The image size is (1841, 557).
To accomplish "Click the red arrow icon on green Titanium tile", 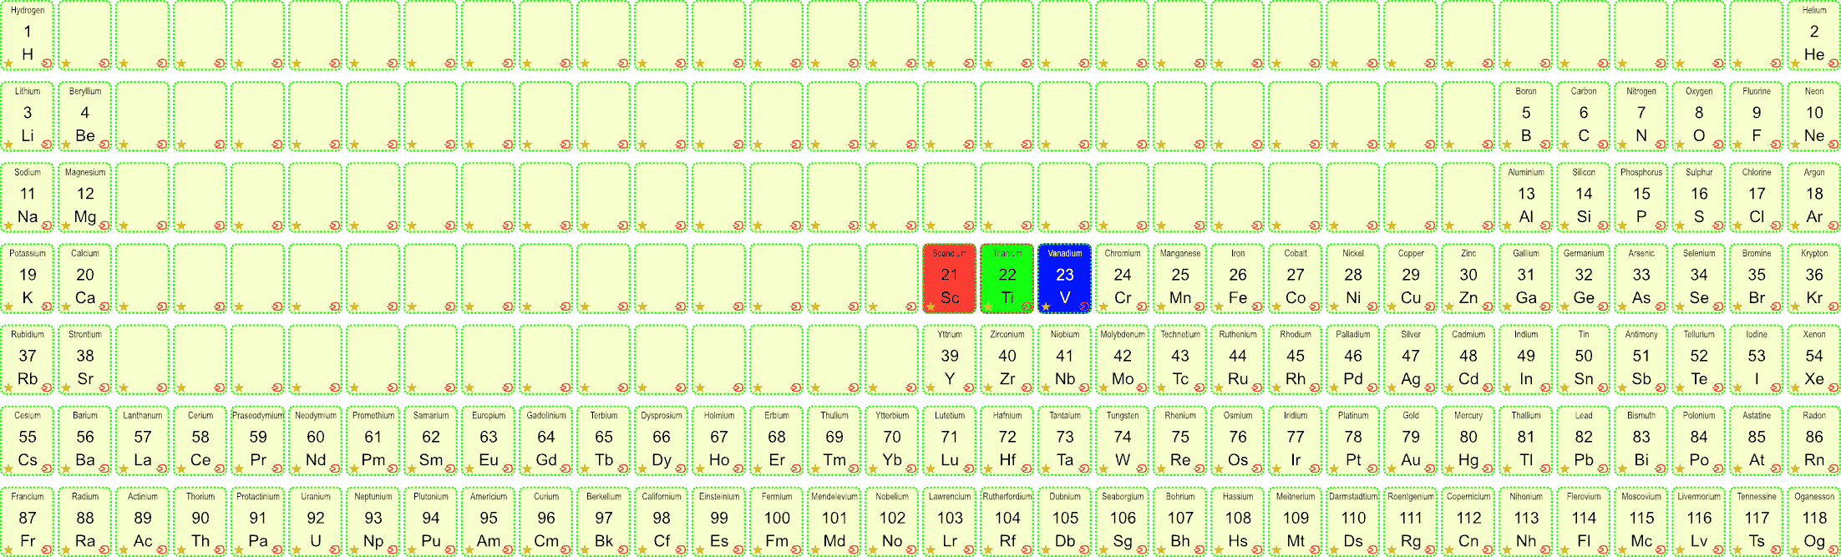I will [1027, 306].
